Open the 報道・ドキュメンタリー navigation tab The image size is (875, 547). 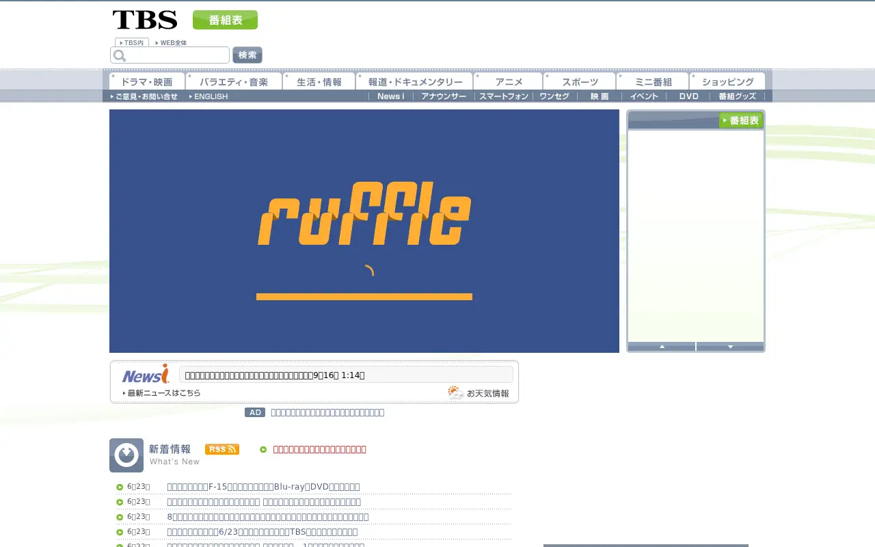414,81
